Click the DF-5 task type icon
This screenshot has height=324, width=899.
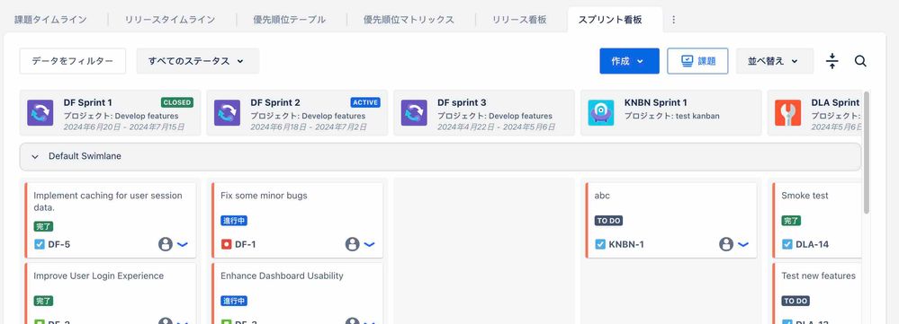(x=40, y=245)
